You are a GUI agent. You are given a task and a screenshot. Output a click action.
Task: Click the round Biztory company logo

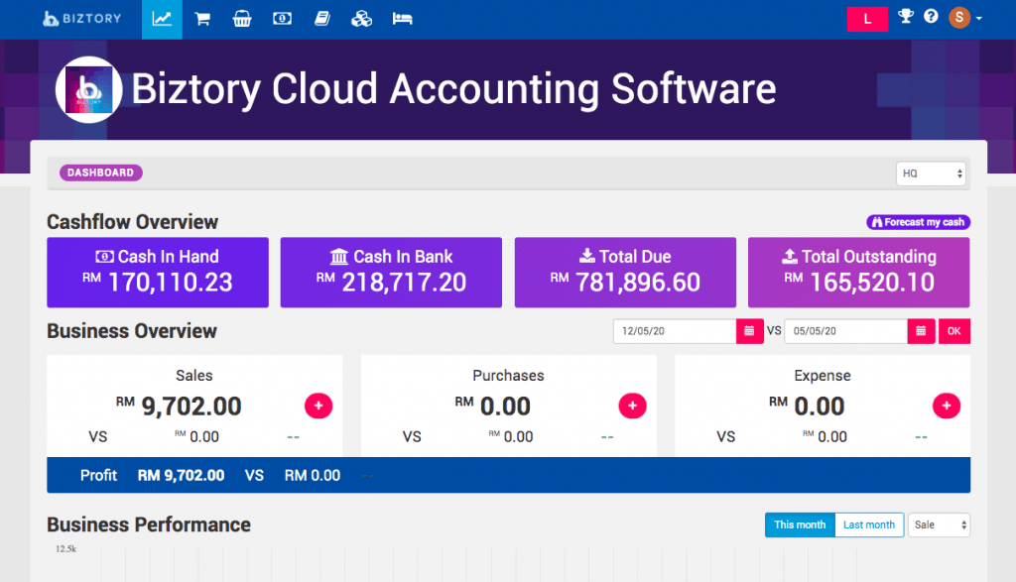coord(88,90)
